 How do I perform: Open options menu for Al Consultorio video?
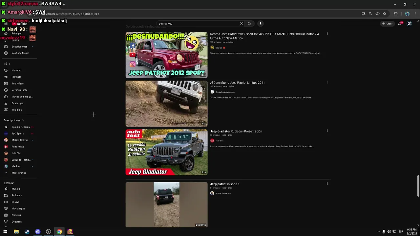pyautogui.click(x=327, y=82)
